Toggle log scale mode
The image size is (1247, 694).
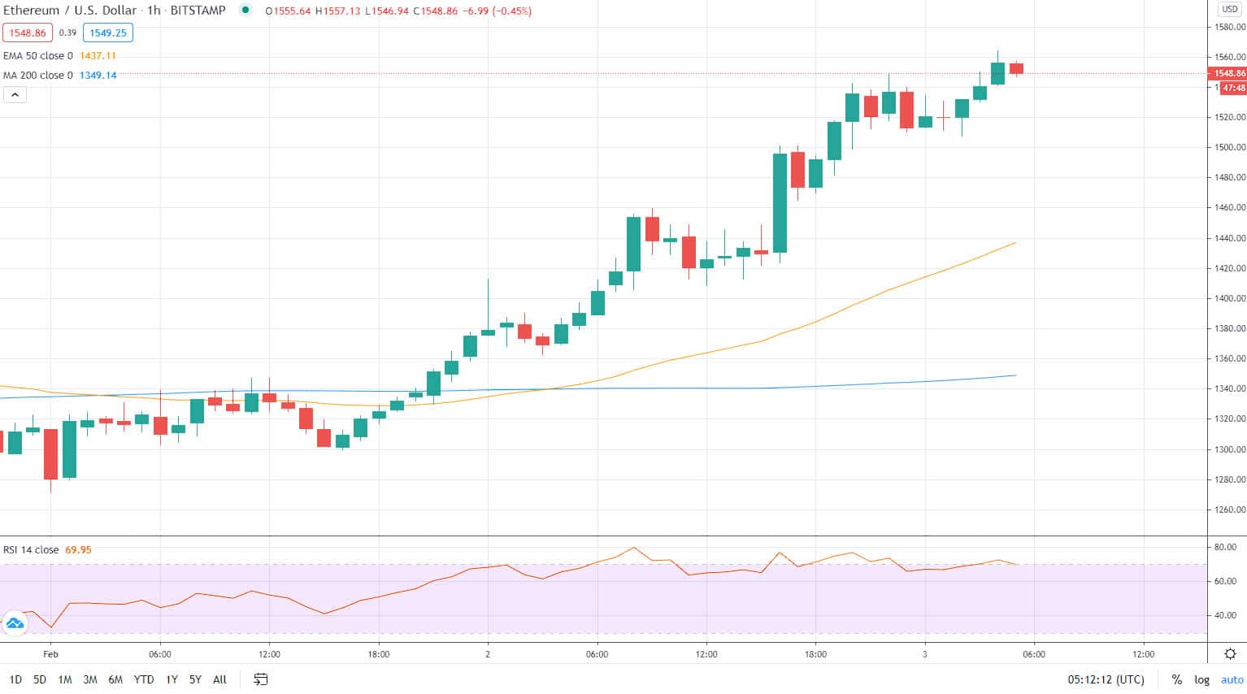[1201, 679]
